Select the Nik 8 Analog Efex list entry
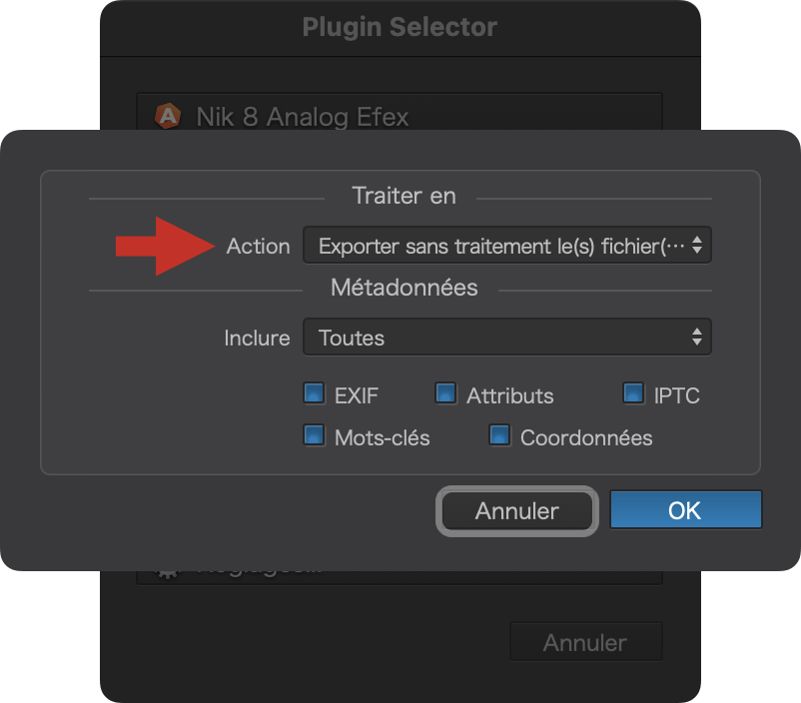Viewport: 801px width, 703px height. [x=400, y=112]
